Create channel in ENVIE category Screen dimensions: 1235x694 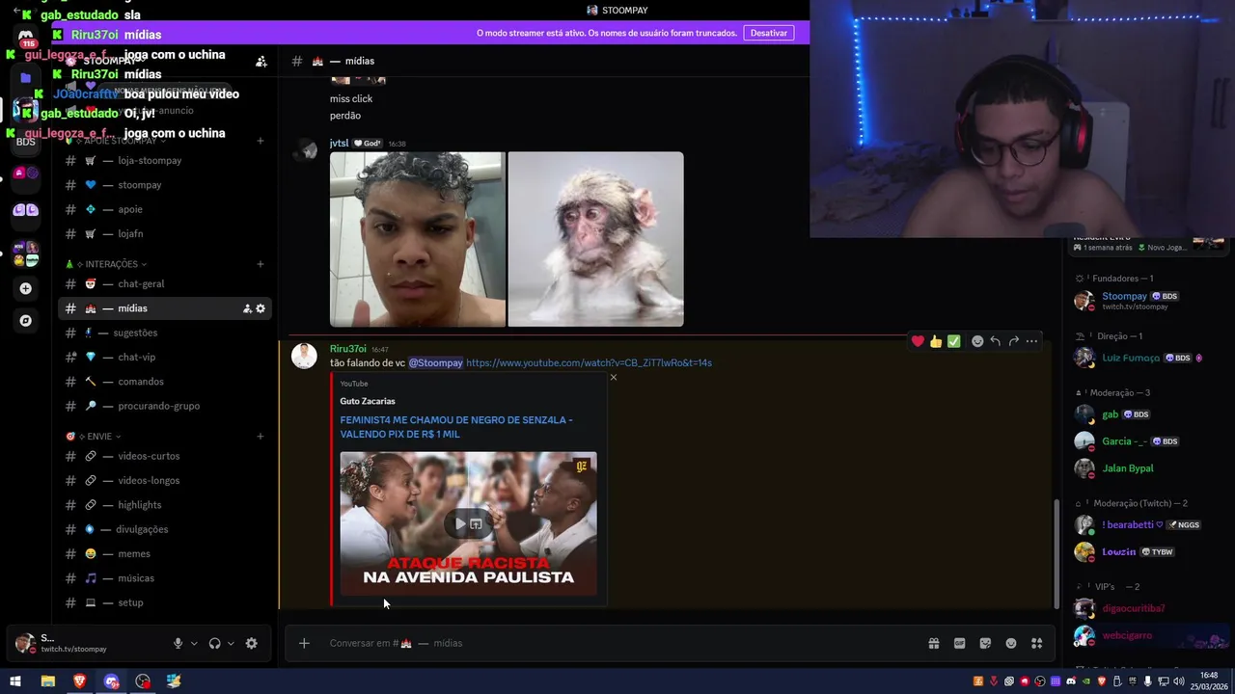coord(261,437)
